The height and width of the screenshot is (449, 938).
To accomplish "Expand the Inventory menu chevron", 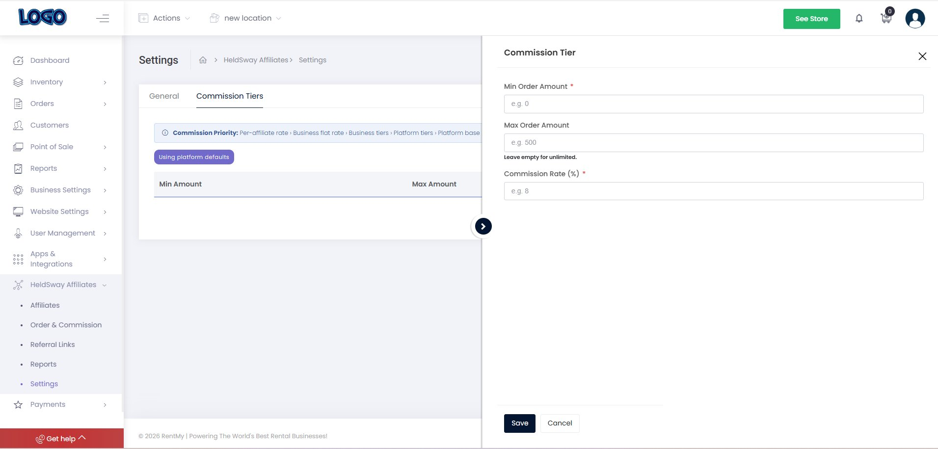I will coord(105,82).
